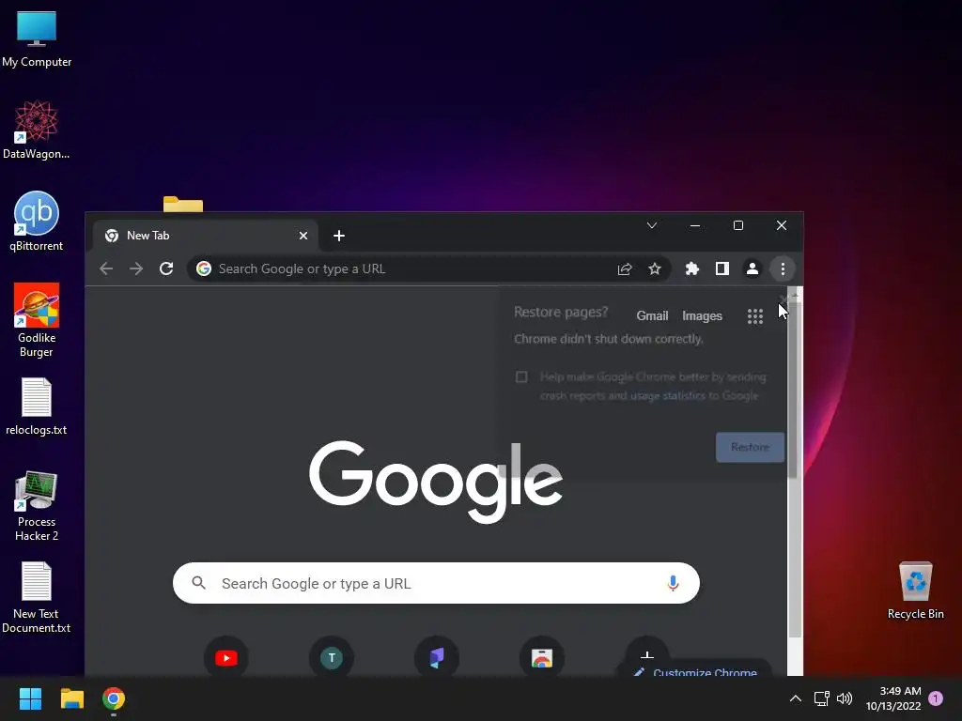This screenshot has height=721, width=962.
Task: Start voice search with the microphone icon
Action: point(673,583)
